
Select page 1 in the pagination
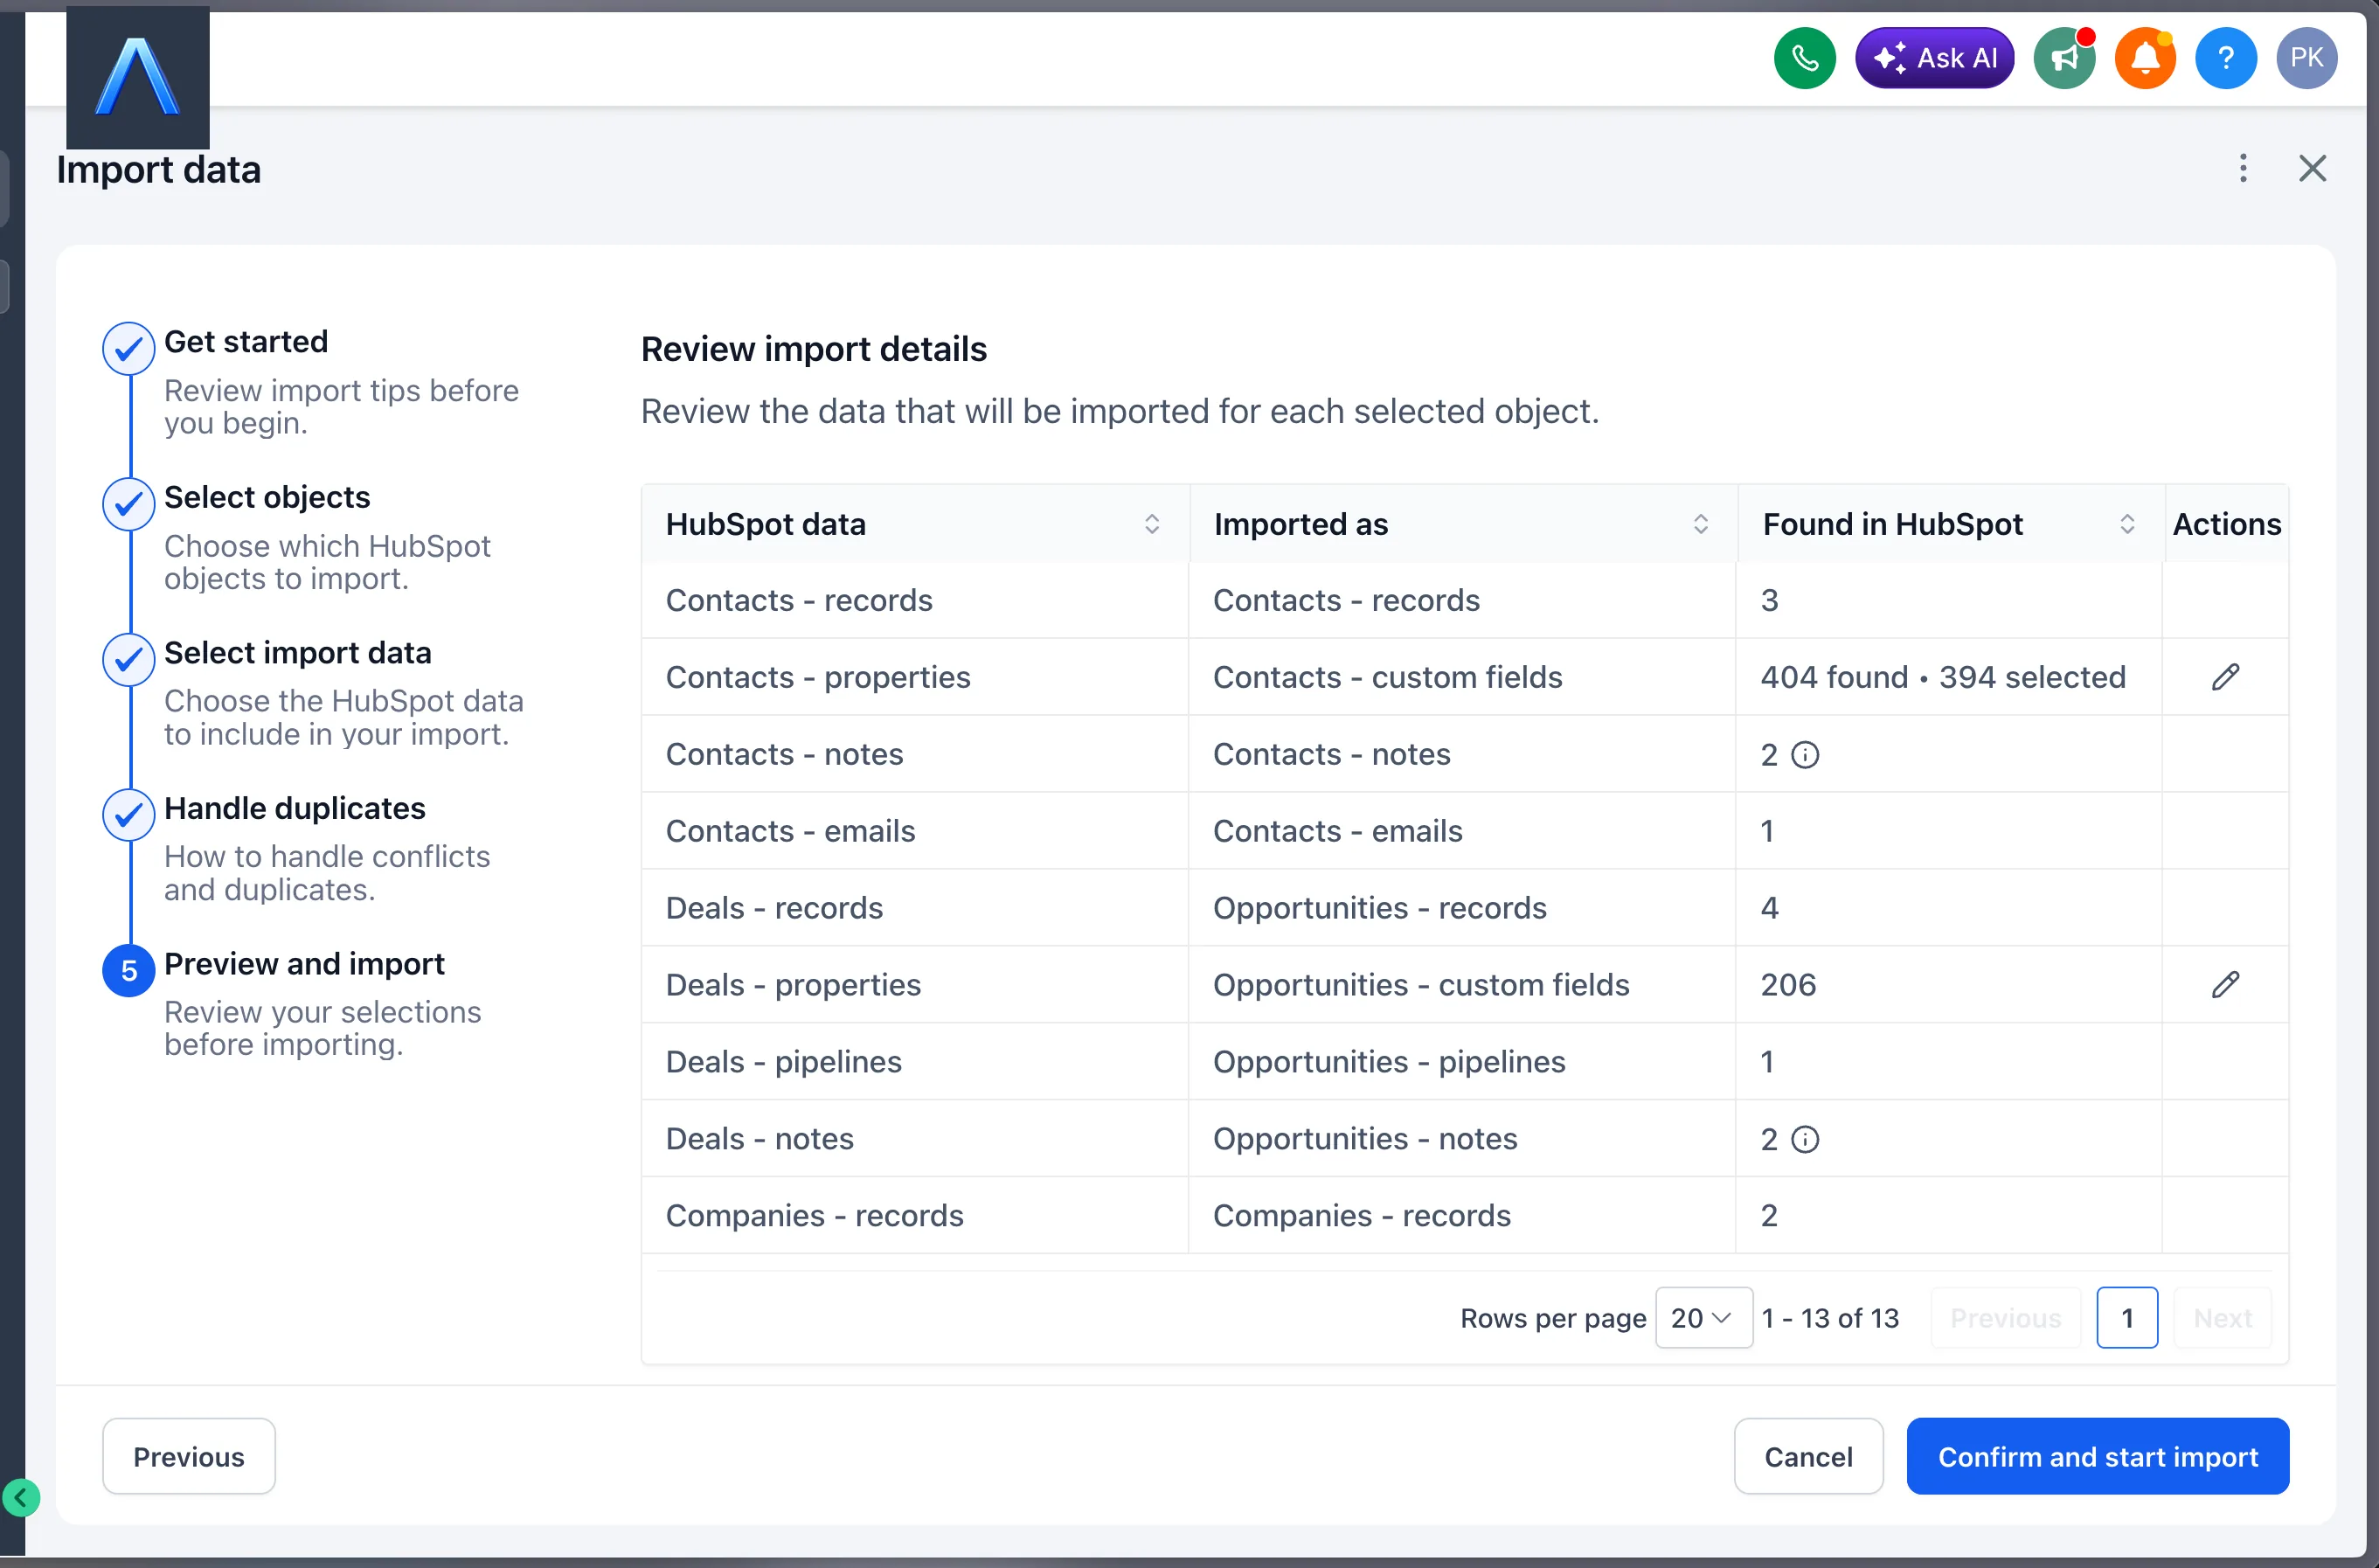tap(2127, 1318)
